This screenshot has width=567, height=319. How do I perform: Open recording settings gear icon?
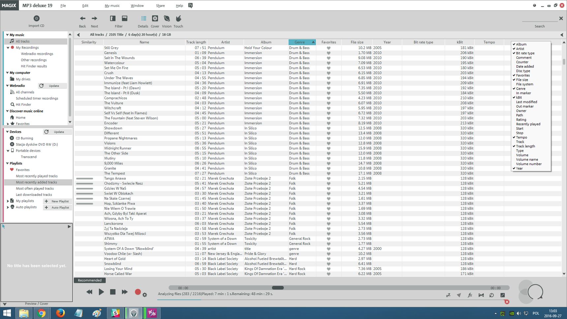coord(145,295)
